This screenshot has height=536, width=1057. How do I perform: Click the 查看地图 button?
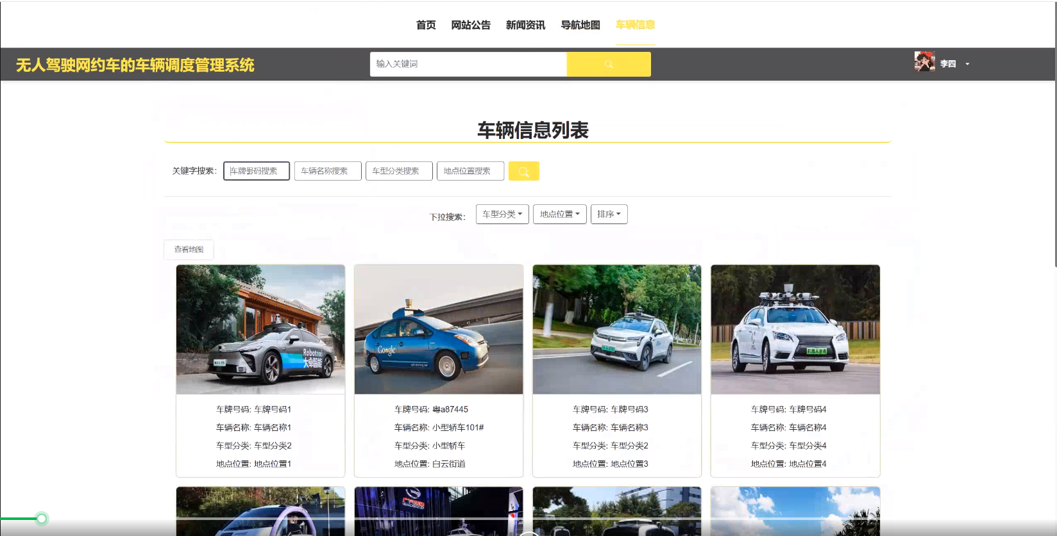point(189,250)
